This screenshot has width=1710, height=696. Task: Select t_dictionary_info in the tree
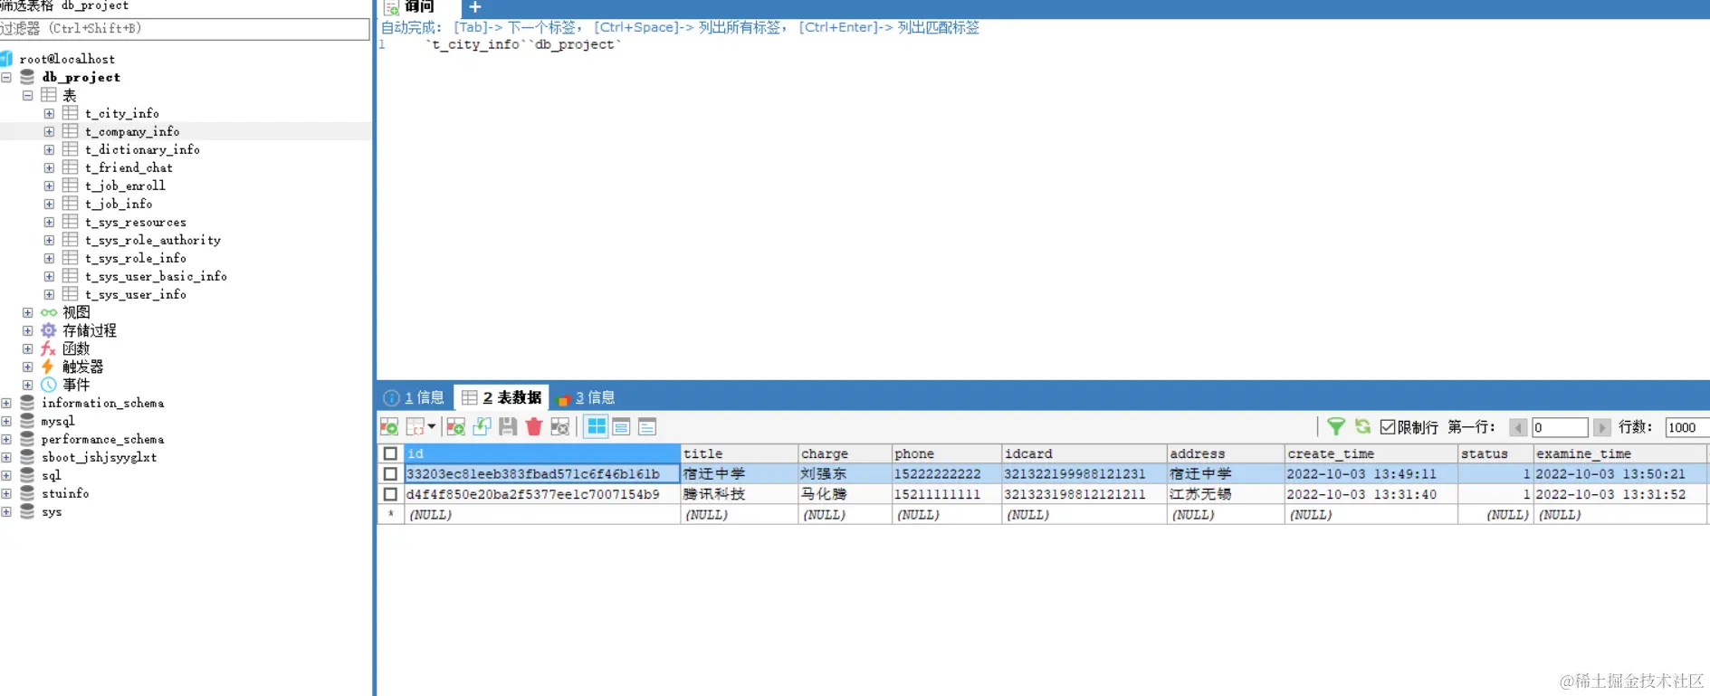tap(142, 149)
